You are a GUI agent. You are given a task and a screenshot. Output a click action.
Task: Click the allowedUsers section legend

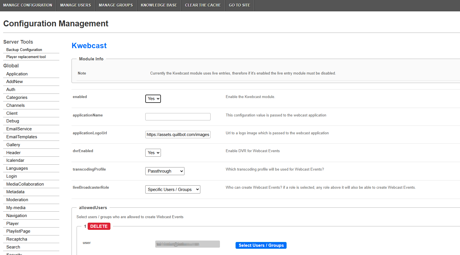pos(93,208)
